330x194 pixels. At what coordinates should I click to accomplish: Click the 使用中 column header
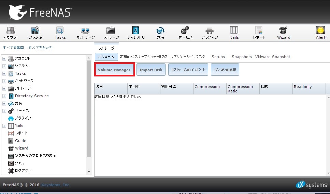[x=144, y=89]
